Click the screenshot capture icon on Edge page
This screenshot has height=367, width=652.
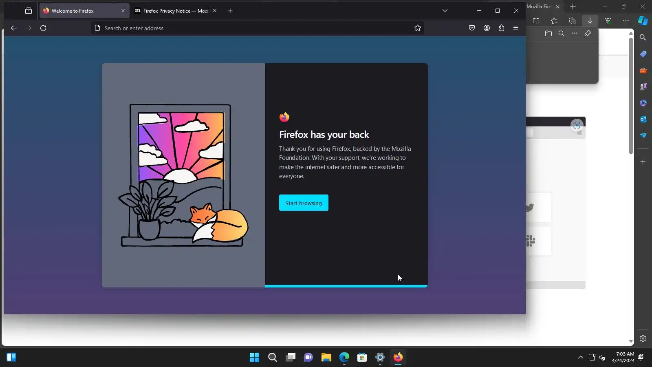(x=577, y=125)
